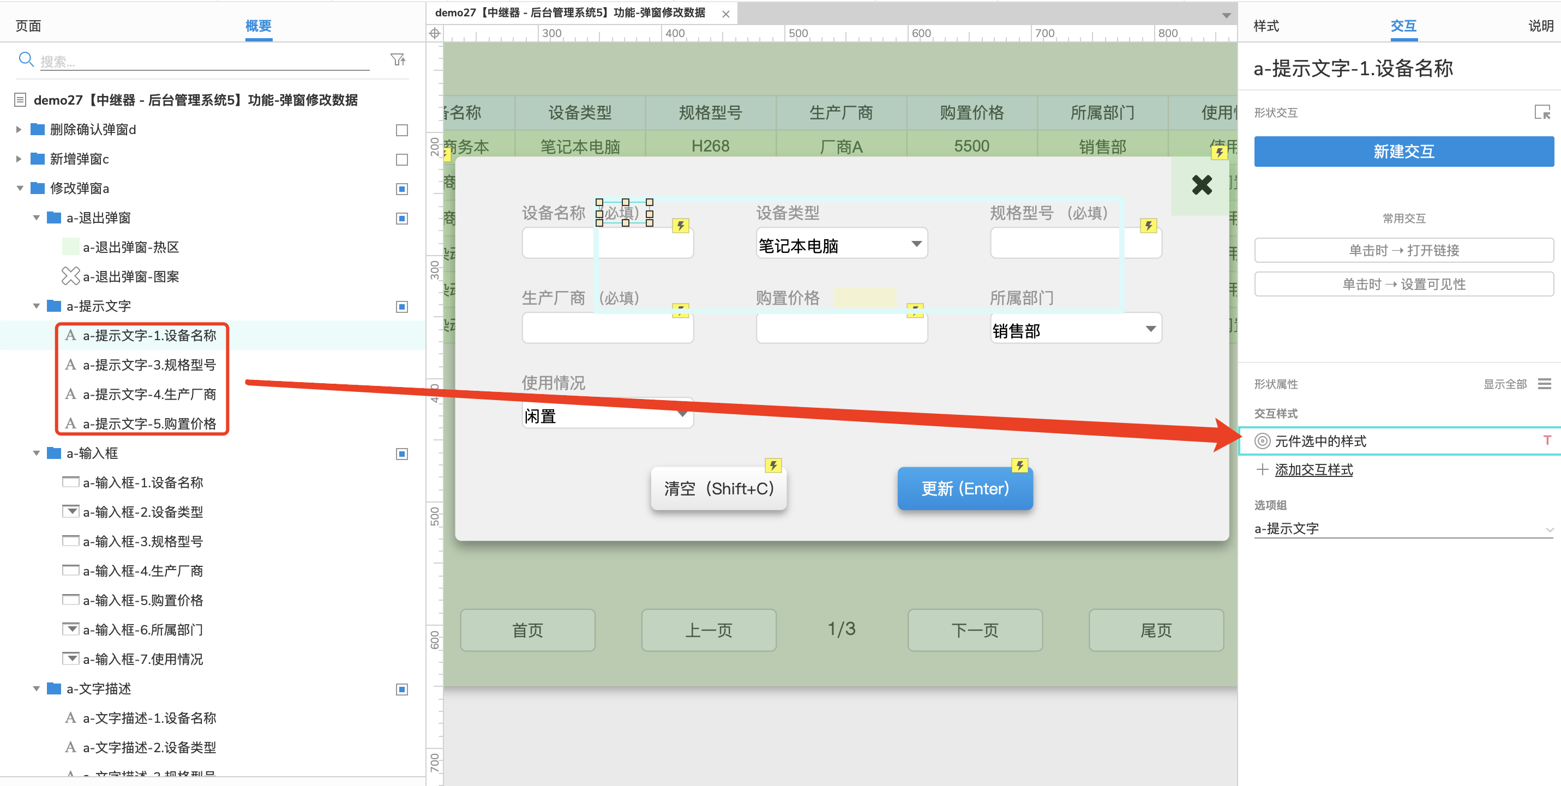
Task: Click the 更新 (Enter) button
Action: pyautogui.click(x=965, y=489)
